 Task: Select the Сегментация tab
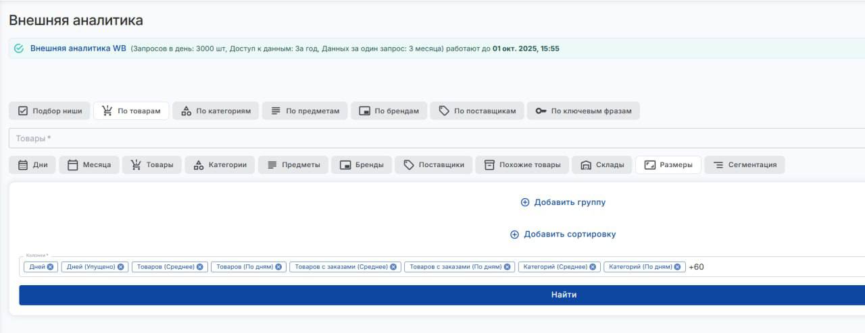[x=745, y=165]
